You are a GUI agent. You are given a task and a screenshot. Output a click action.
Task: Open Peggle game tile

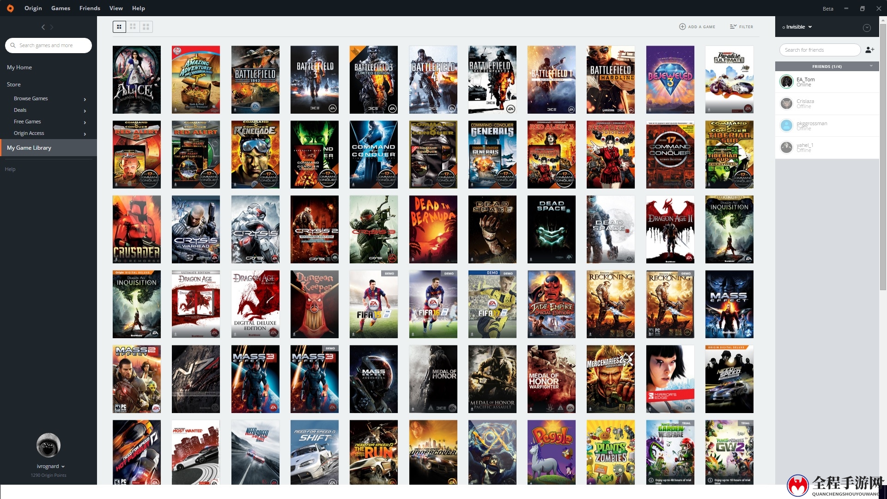pos(552,452)
